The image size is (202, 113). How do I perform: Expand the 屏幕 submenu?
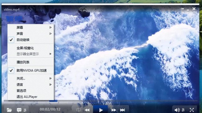[x=31, y=27]
